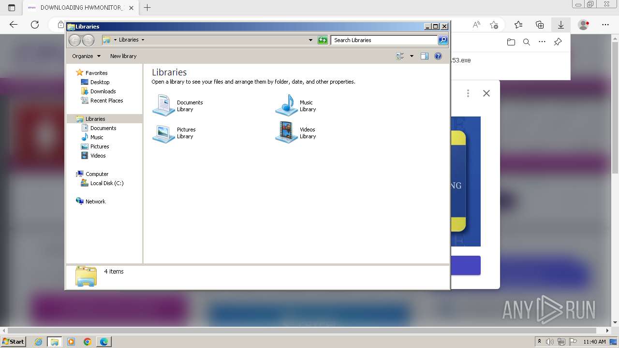The height and width of the screenshot is (348, 619).
Task: Close the ad popup with X
Action: 486,93
